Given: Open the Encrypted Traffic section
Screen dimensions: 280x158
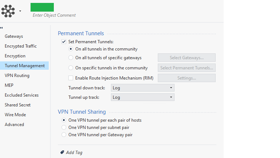Looking at the screenshot, I should [x=21, y=46].
